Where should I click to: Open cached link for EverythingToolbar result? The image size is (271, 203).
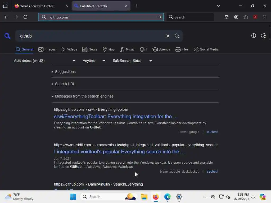pos(212,132)
